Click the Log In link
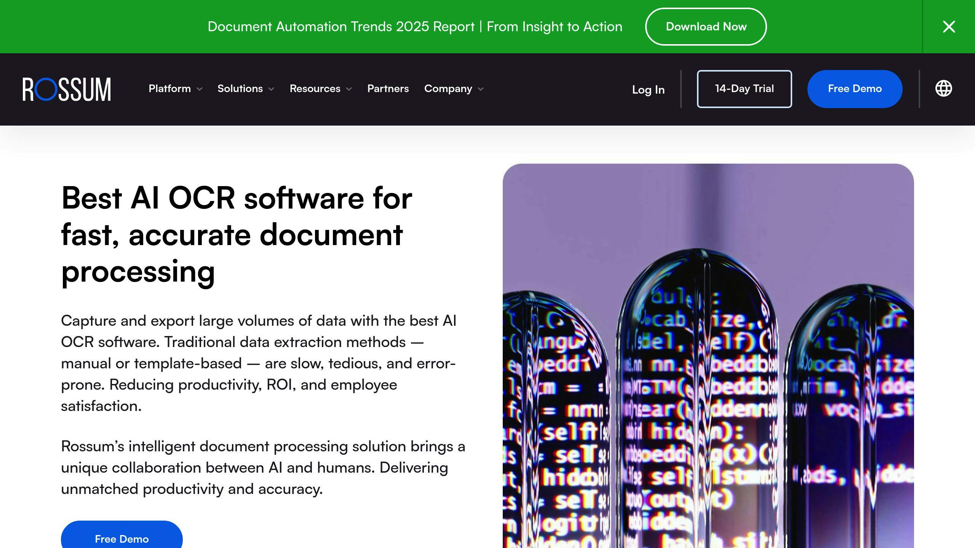 pyautogui.click(x=648, y=90)
